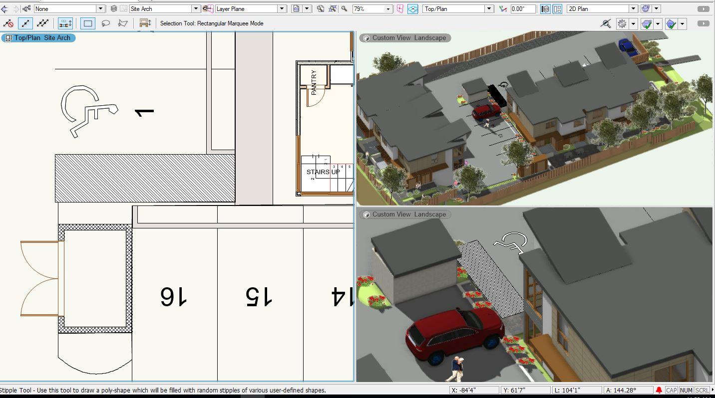Click the pink working plane icon
The width and height of the screenshot is (715, 398).
[400, 9]
